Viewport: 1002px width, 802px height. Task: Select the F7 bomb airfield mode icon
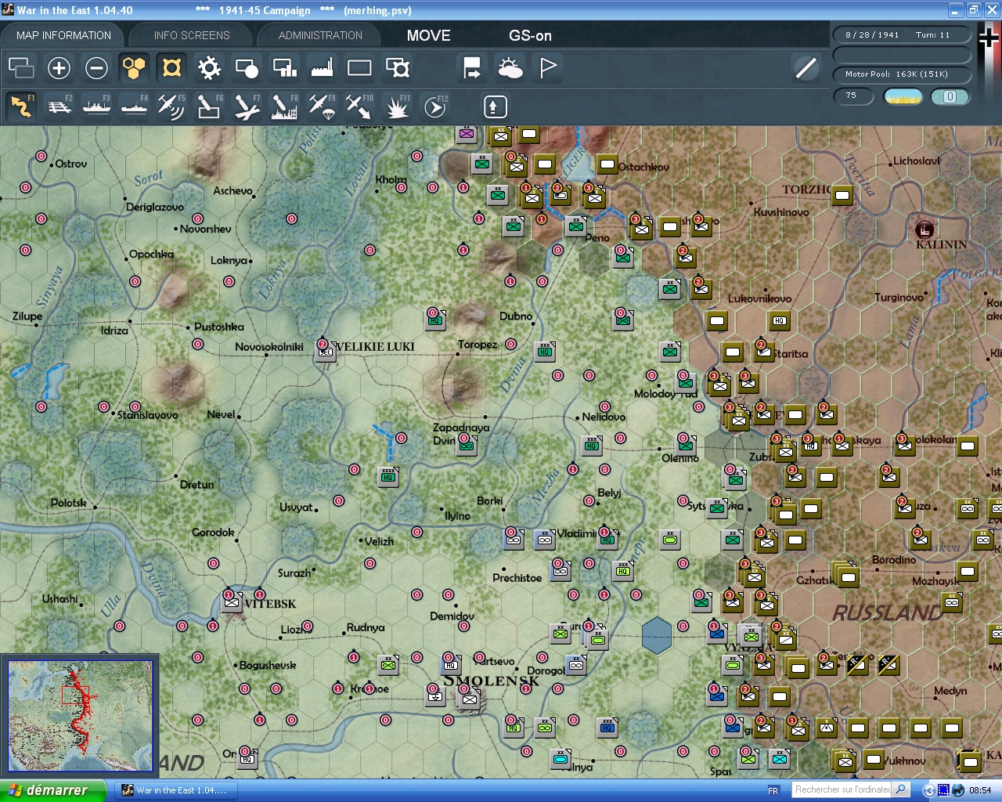tap(247, 107)
